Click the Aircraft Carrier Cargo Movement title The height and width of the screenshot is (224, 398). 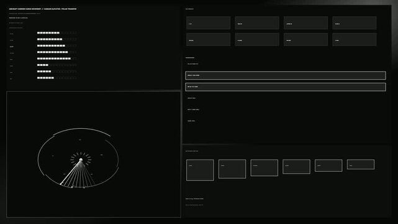coord(43,9)
